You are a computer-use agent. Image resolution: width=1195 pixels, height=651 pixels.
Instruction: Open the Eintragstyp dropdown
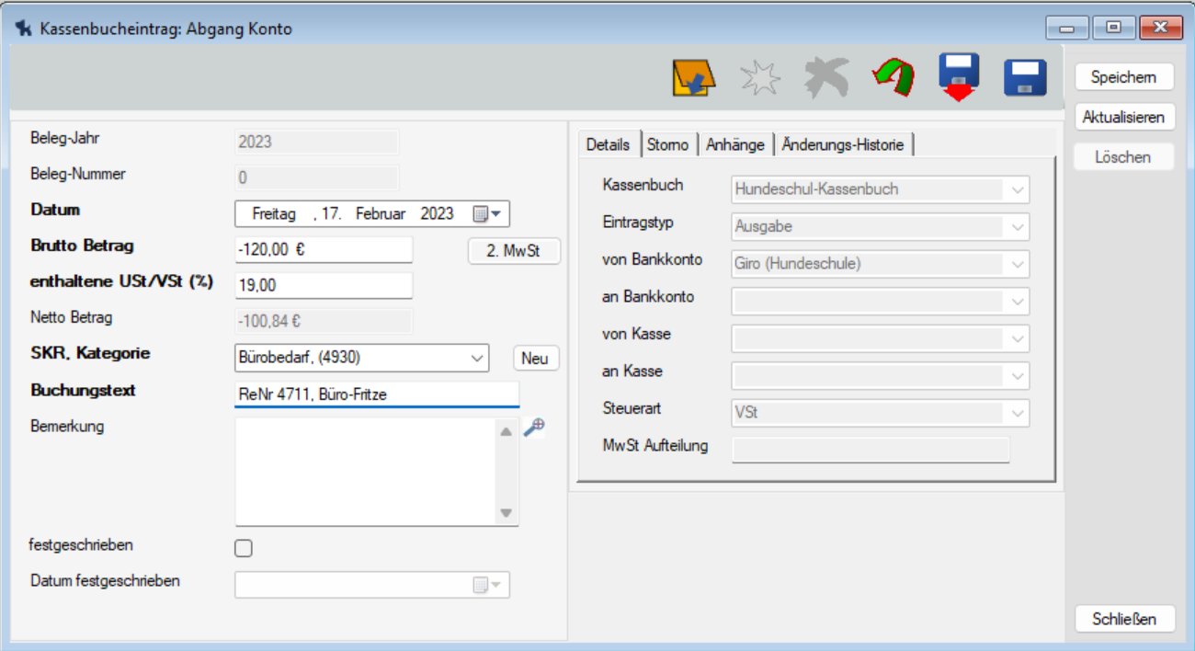pos(1017,227)
